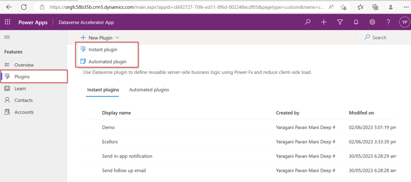Click the plus icon in purple header

tap(324, 22)
